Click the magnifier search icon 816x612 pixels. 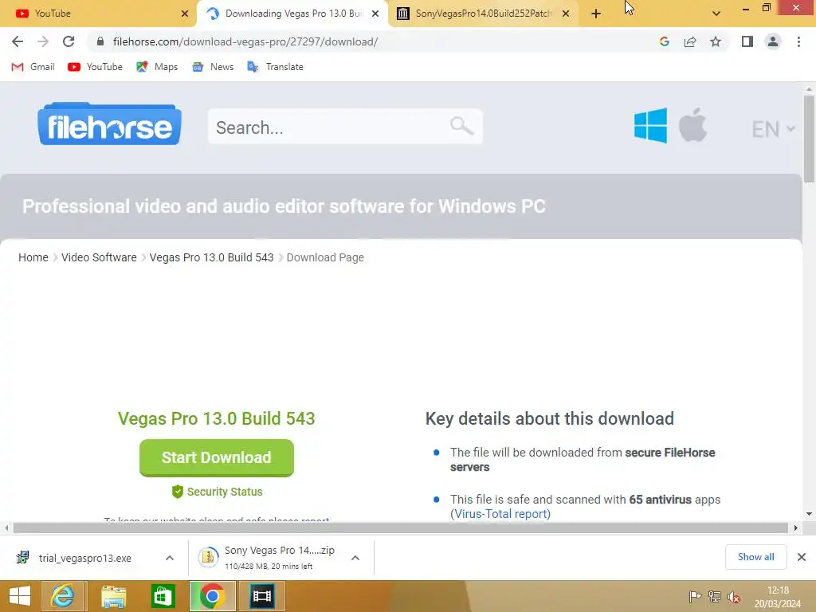click(461, 126)
